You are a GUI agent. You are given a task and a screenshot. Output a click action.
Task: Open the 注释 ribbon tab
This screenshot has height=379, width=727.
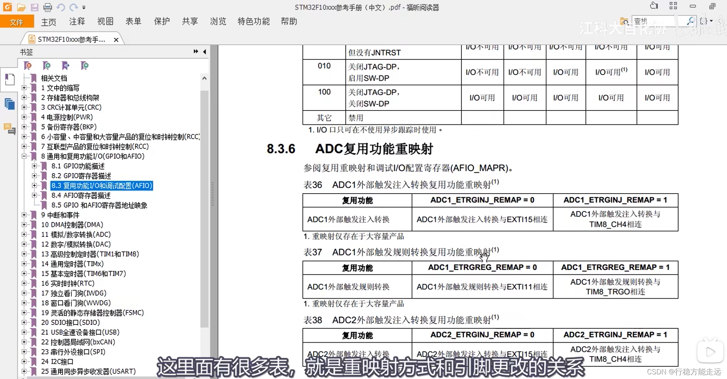click(x=77, y=21)
